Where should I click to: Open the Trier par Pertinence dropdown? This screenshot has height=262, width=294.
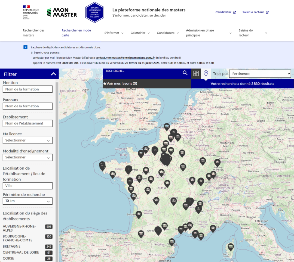[x=260, y=74]
